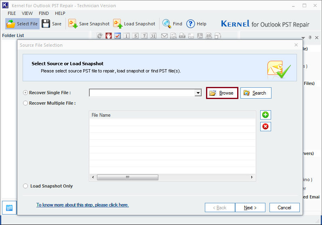Click the Load Snapshot toolbar button
Viewport: 322px width, 225px height.
134,24
